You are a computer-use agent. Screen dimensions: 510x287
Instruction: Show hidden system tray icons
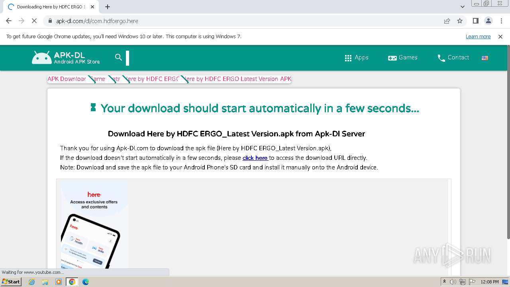tap(444, 282)
